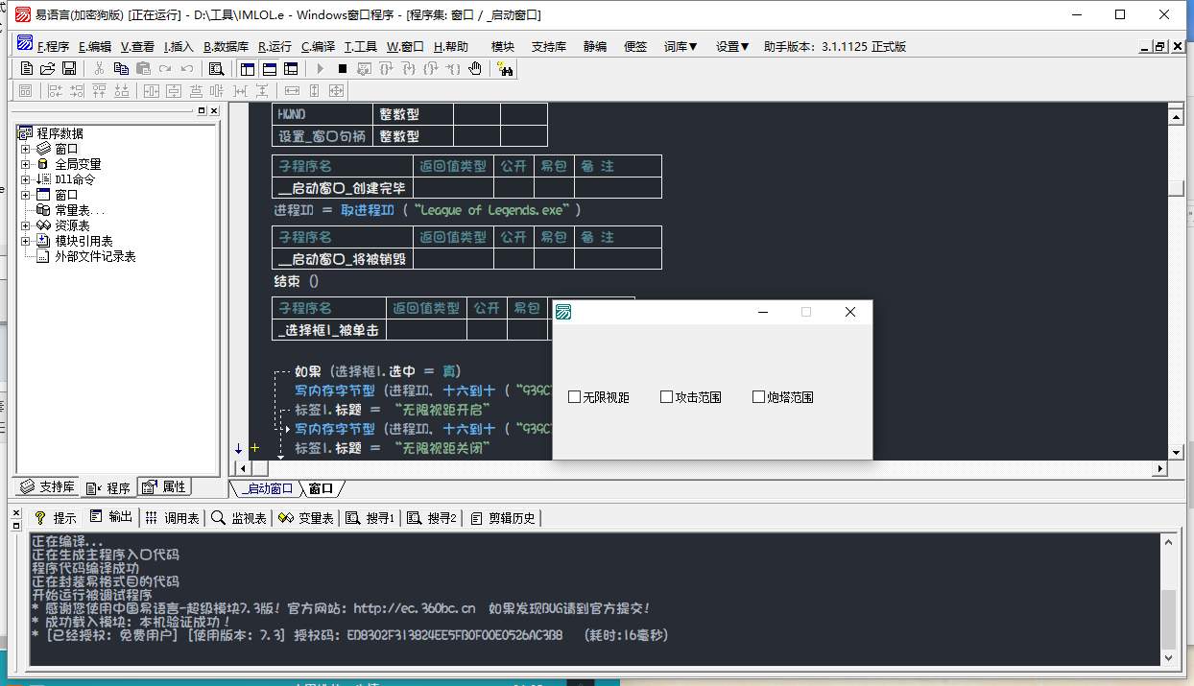Expand the Dll命令 tree node
Image resolution: width=1194 pixels, height=686 pixels.
26,179
